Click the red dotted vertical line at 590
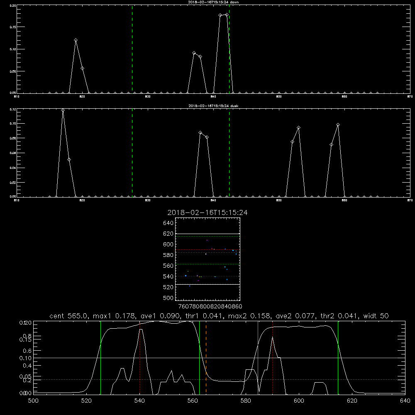 tap(272, 358)
